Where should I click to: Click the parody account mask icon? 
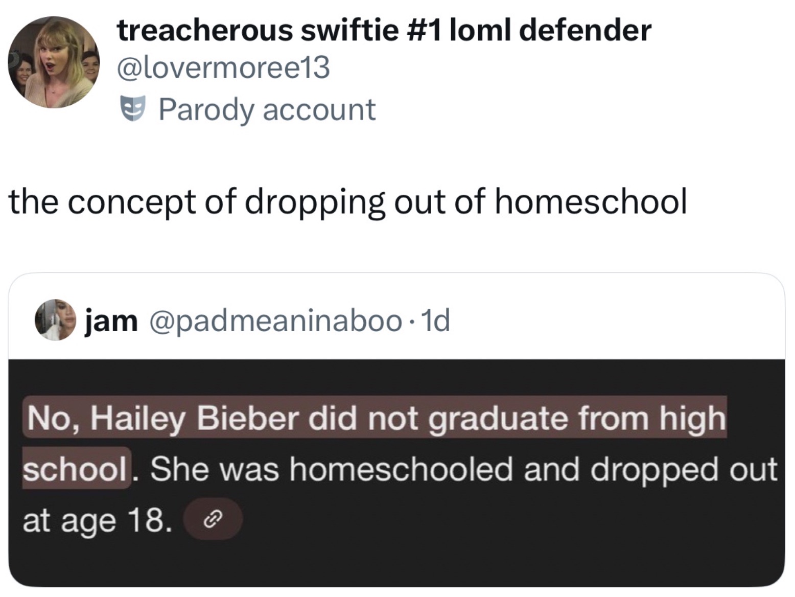(x=133, y=109)
